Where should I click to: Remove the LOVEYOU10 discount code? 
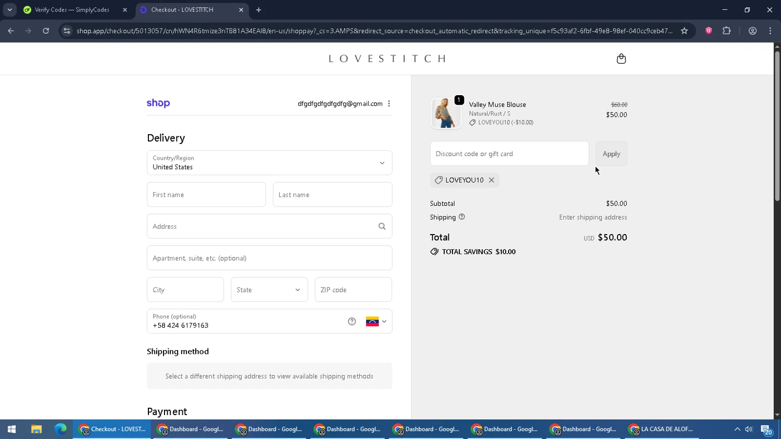click(492, 180)
